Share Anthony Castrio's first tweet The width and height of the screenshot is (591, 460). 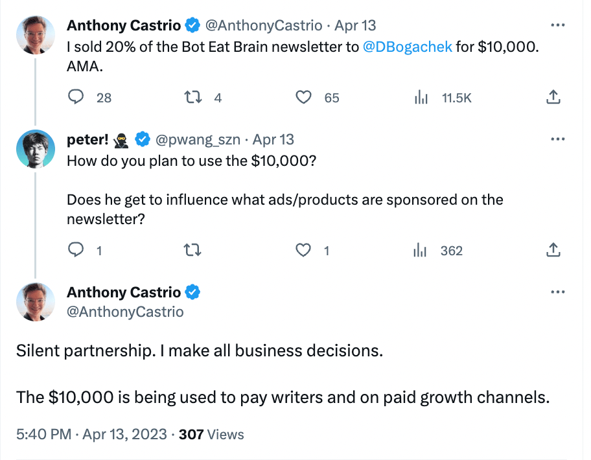(x=552, y=97)
